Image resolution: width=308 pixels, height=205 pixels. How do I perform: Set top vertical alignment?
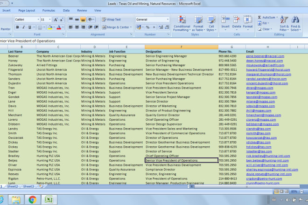(x=71, y=20)
